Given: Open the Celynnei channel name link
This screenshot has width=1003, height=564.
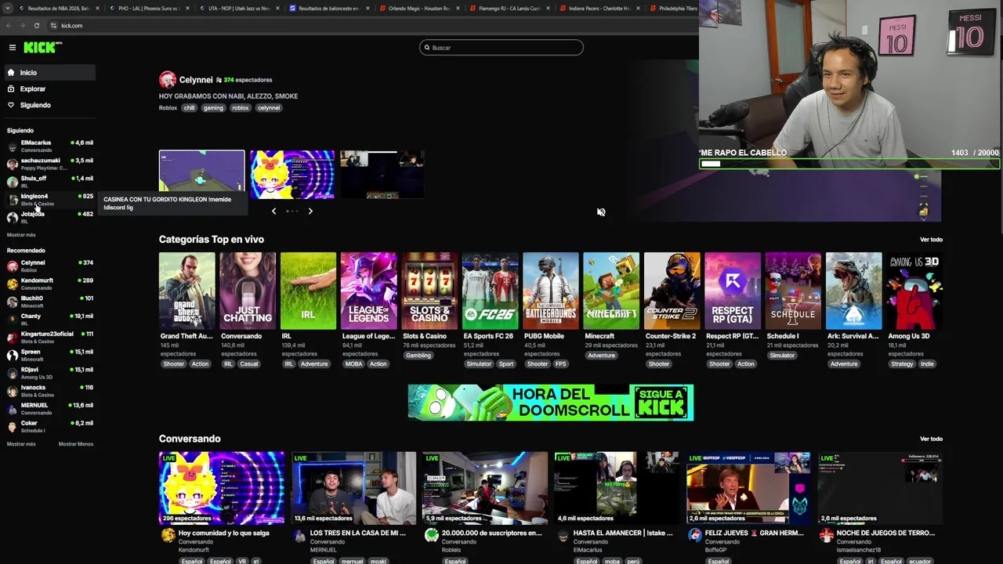Looking at the screenshot, I should [196, 80].
